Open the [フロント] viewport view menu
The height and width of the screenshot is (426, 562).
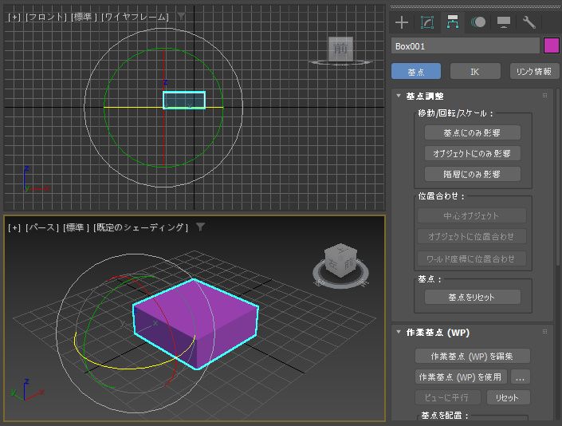tap(46, 17)
